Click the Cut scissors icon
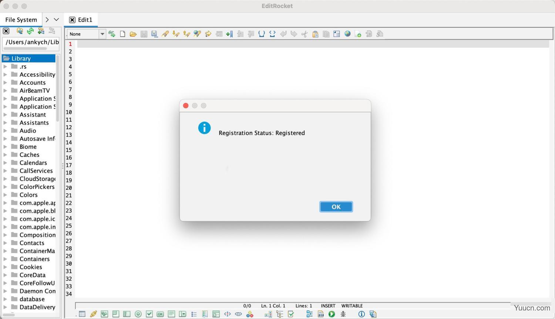 (305, 34)
